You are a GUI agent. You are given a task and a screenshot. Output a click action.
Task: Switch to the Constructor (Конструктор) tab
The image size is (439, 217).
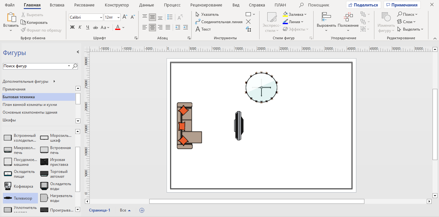click(117, 5)
